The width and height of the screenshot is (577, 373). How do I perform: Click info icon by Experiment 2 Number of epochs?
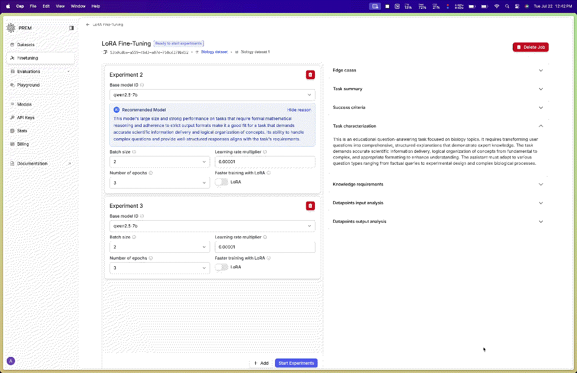point(150,173)
